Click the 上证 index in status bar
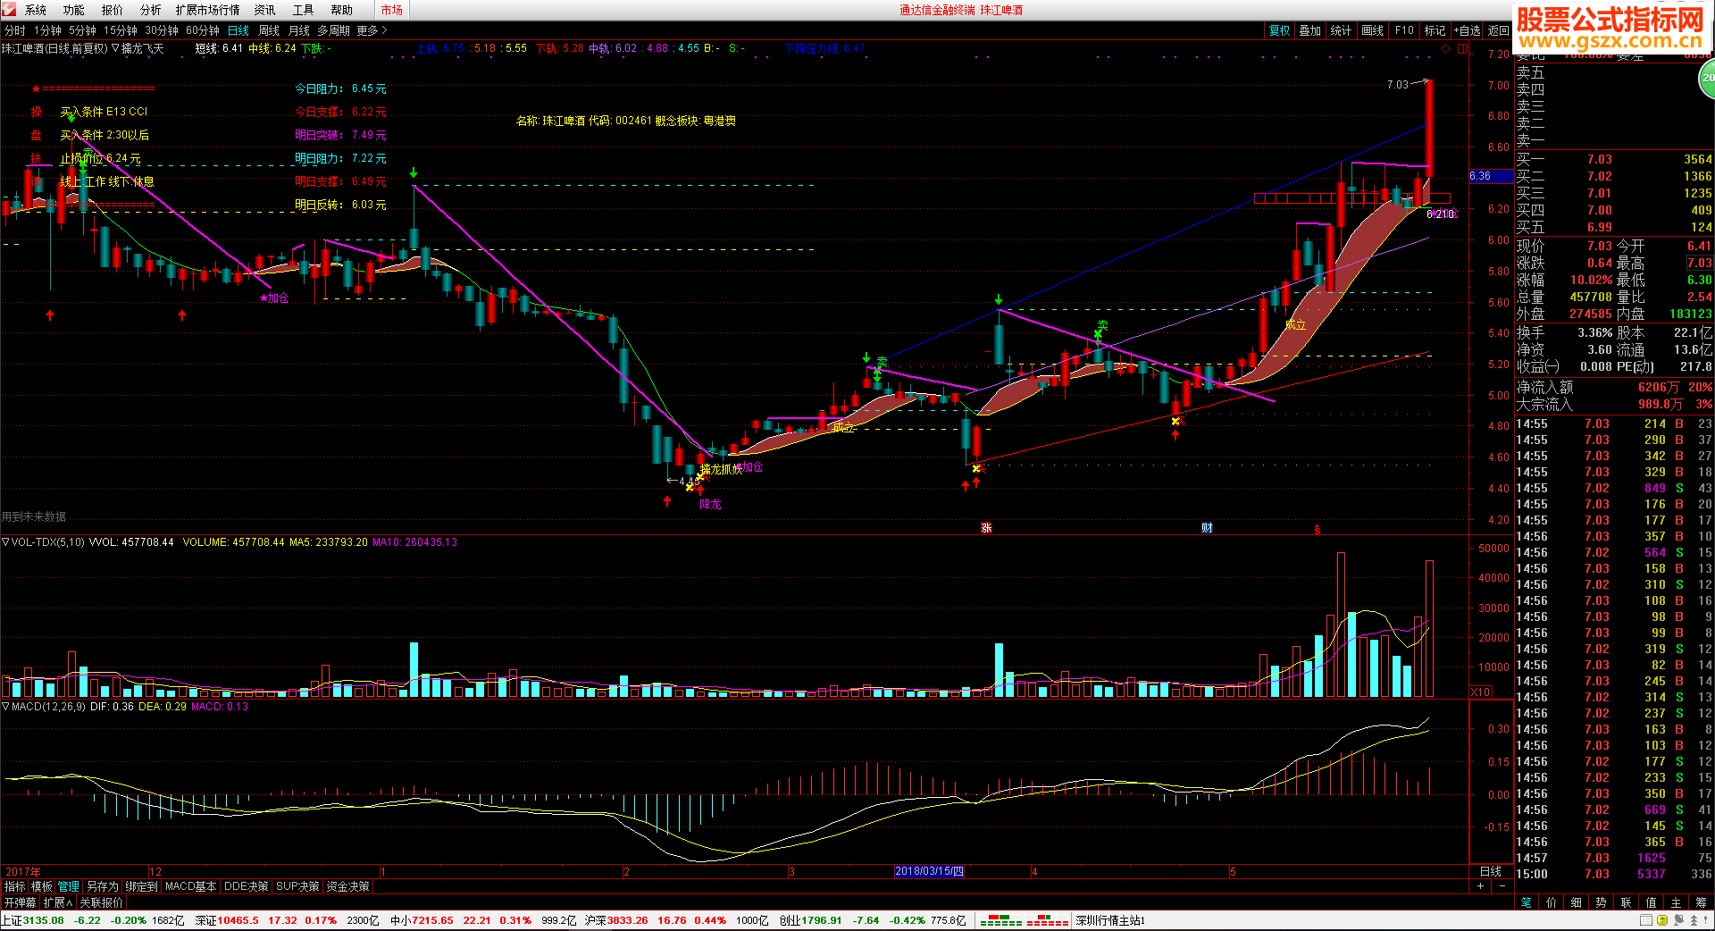 [93, 920]
